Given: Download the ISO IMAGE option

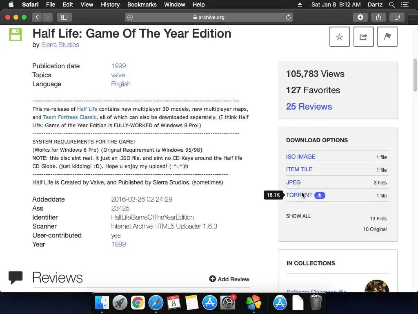Looking at the screenshot, I should [300, 157].
